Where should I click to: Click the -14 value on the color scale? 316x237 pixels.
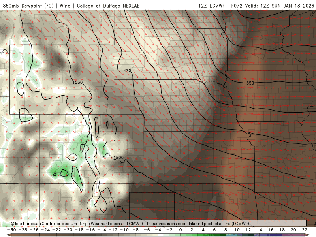click(102, 230)
